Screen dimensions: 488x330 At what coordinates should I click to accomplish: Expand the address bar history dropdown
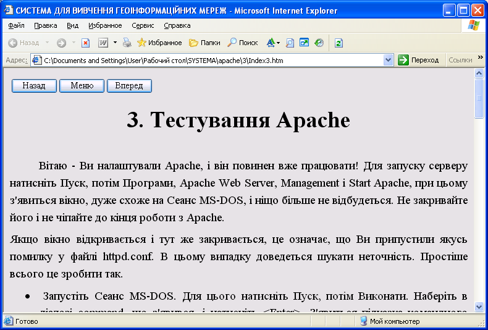coord(388,60)
